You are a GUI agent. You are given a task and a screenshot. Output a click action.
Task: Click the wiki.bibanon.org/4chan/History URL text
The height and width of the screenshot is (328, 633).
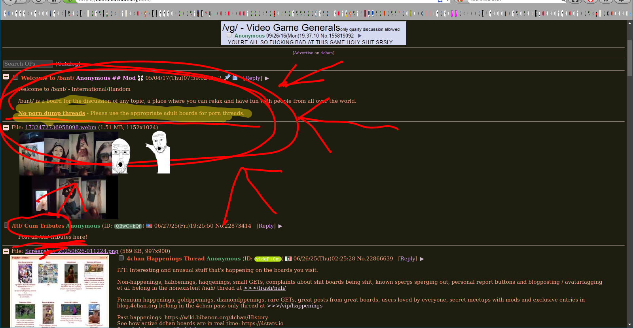point(216,318)
